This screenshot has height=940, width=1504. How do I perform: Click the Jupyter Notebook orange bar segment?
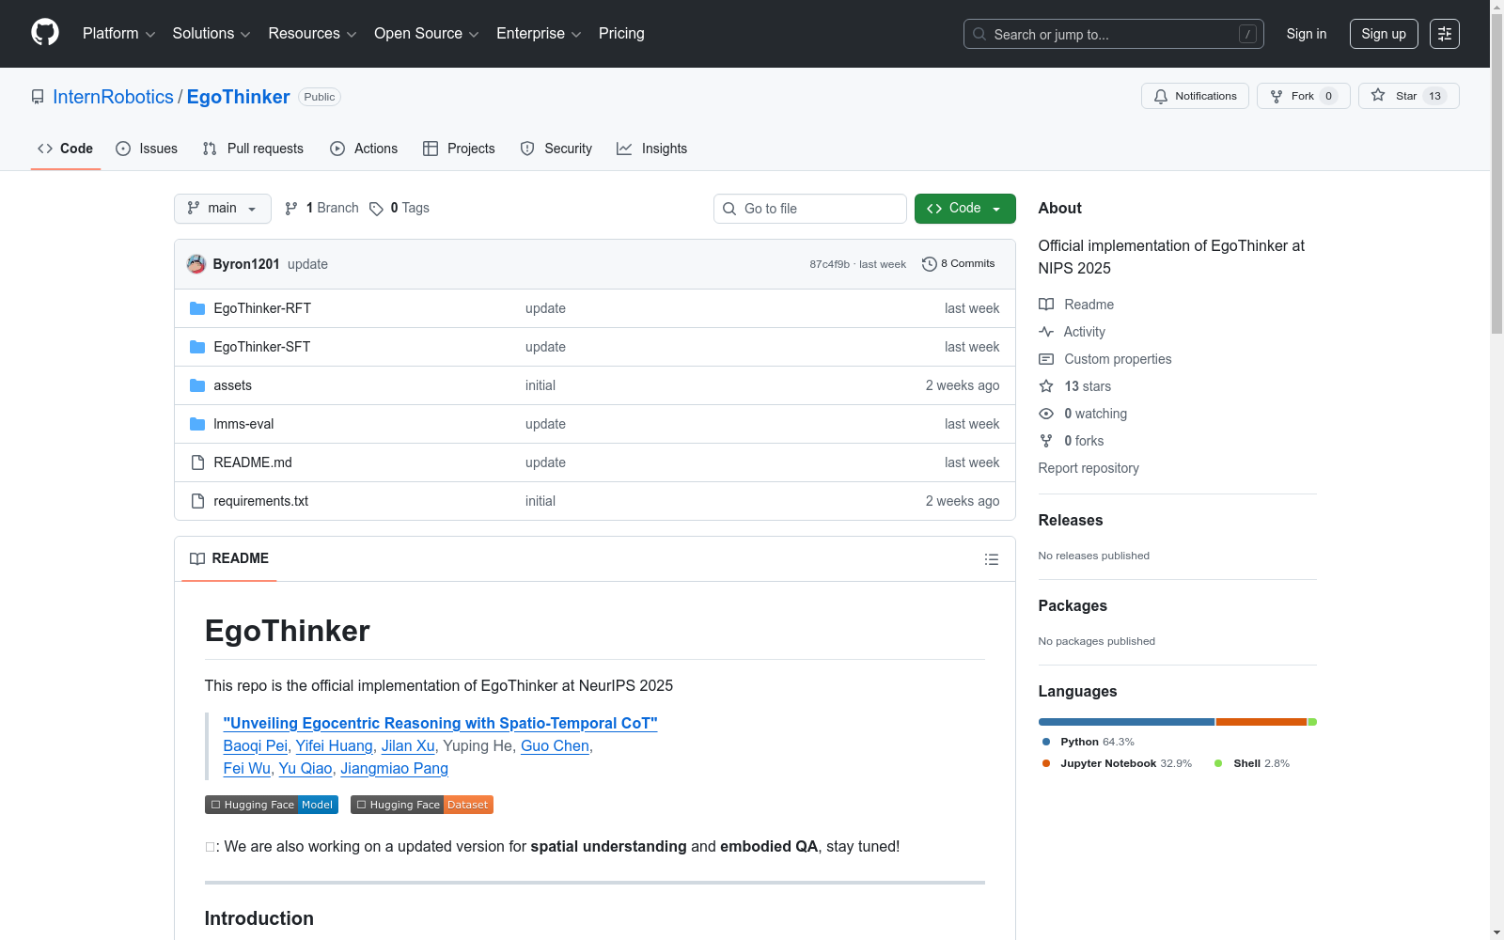pyautogui.click(x=1261, y=722)
